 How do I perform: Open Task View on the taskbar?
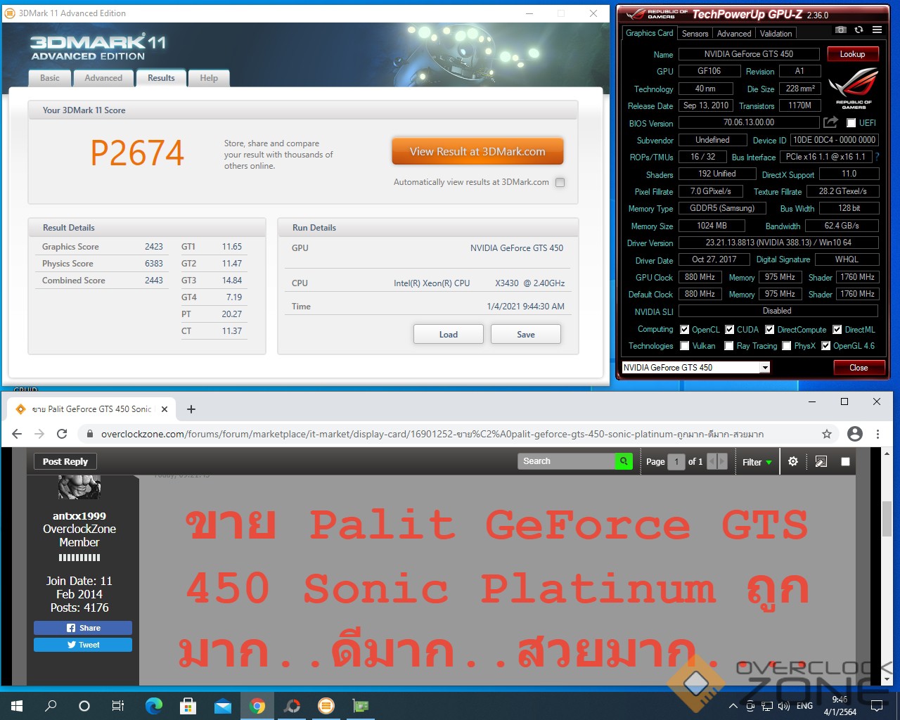pos(118,705)
